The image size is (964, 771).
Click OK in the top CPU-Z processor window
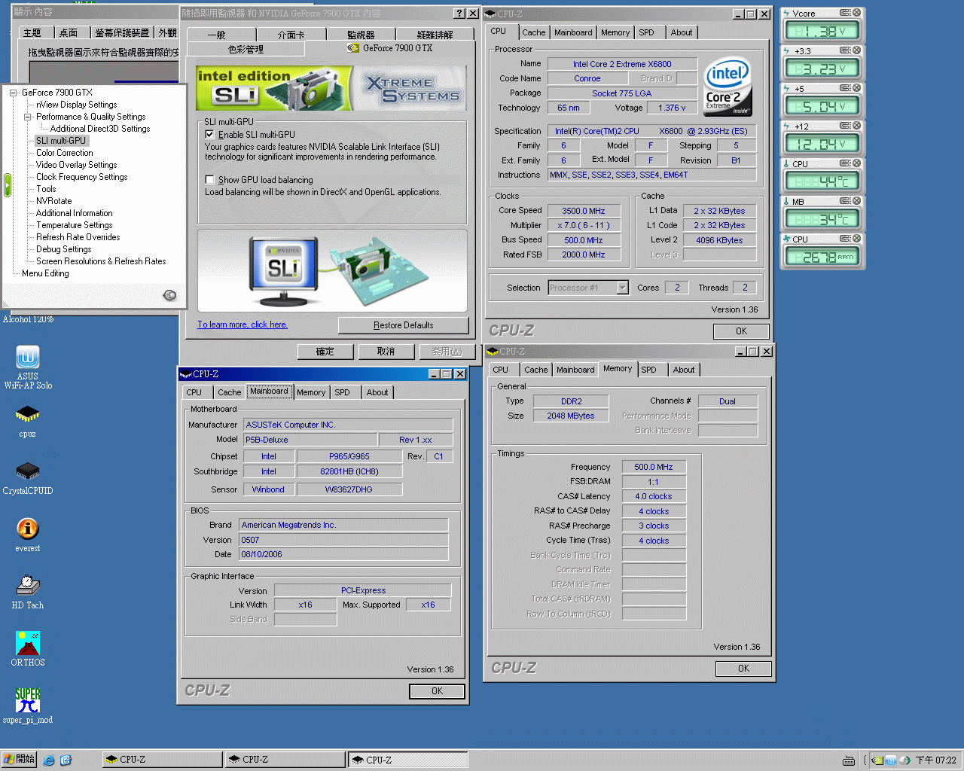(x=741, y=331)
